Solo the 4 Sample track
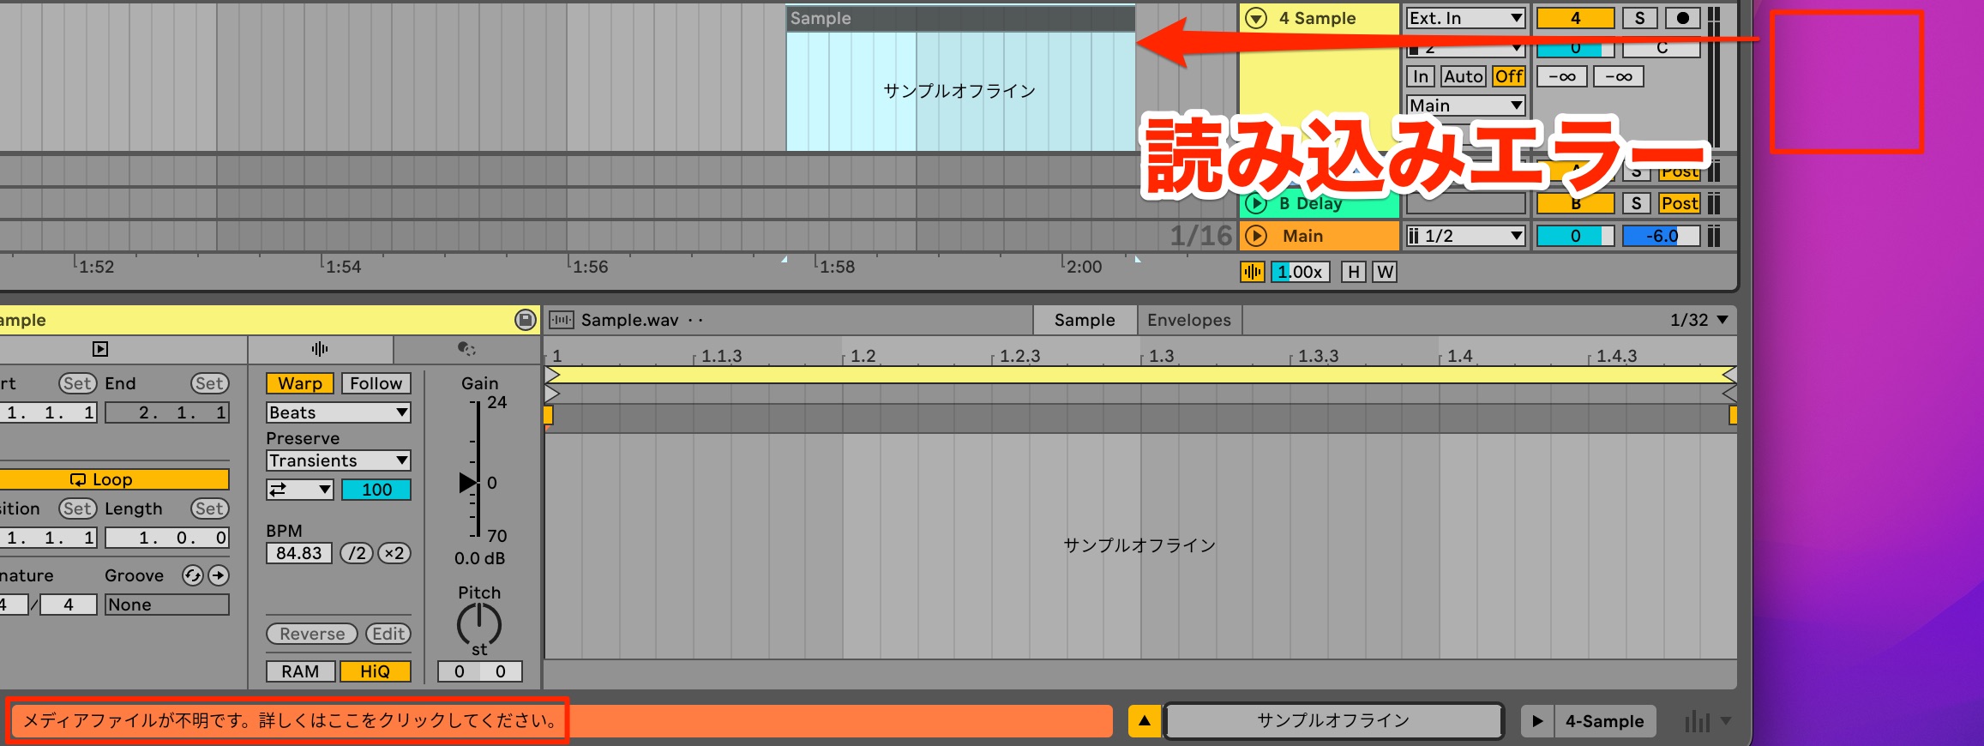Screen dimensions: 1984x746 pos(1639,18)
